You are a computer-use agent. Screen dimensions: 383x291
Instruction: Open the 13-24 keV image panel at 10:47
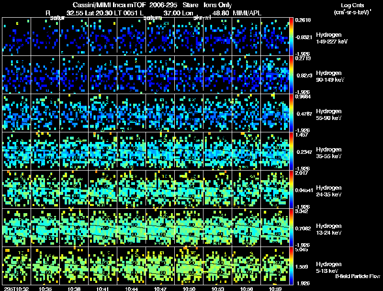pyautogui.click(x=160, y=227)
